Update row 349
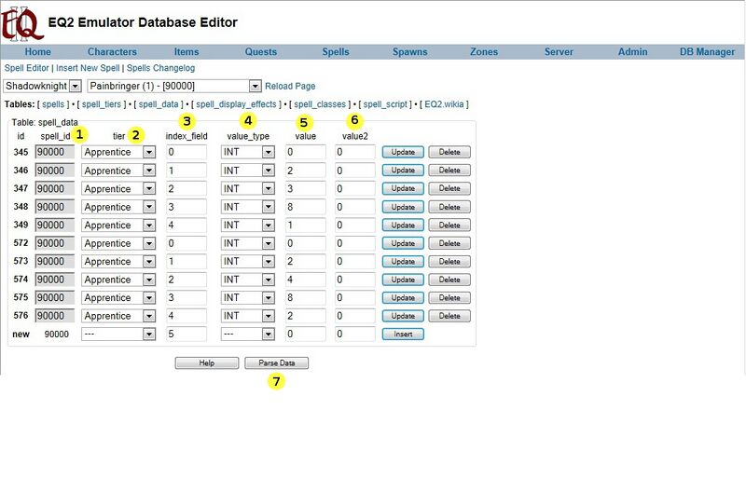 coord(403,225)
